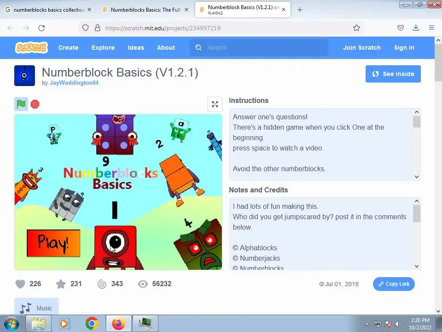This screenshot has height=332, width=442.
Task: Focus the Scratch search field
Action: (x=259, y=48)
